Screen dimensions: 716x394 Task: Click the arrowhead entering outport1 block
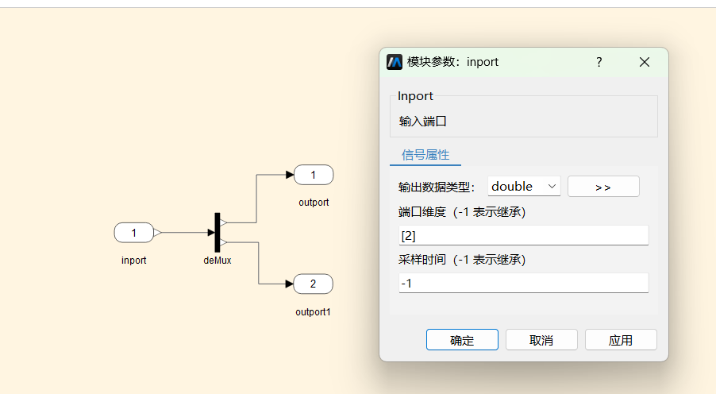tap(290, 284)
